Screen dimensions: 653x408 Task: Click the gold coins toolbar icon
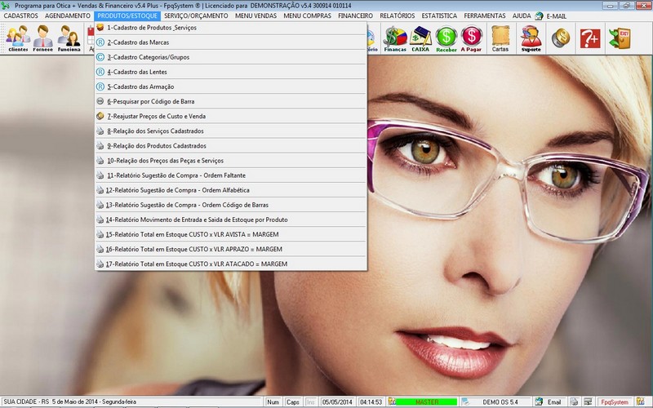(x=561, y=38)
